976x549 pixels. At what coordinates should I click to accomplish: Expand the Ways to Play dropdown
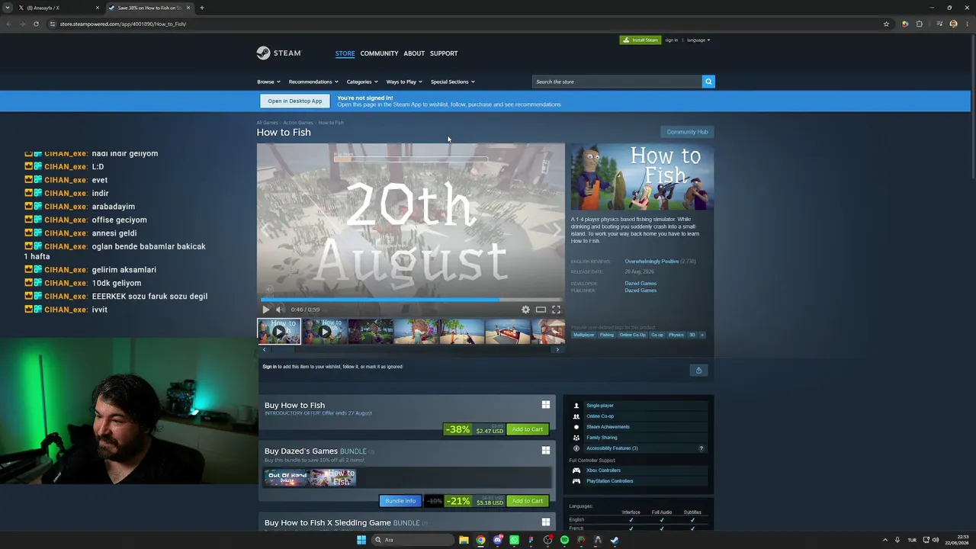click(x=404, y=82)
